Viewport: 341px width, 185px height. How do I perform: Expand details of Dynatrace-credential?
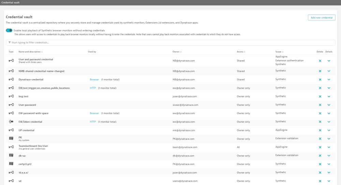[x=329, y=80]
